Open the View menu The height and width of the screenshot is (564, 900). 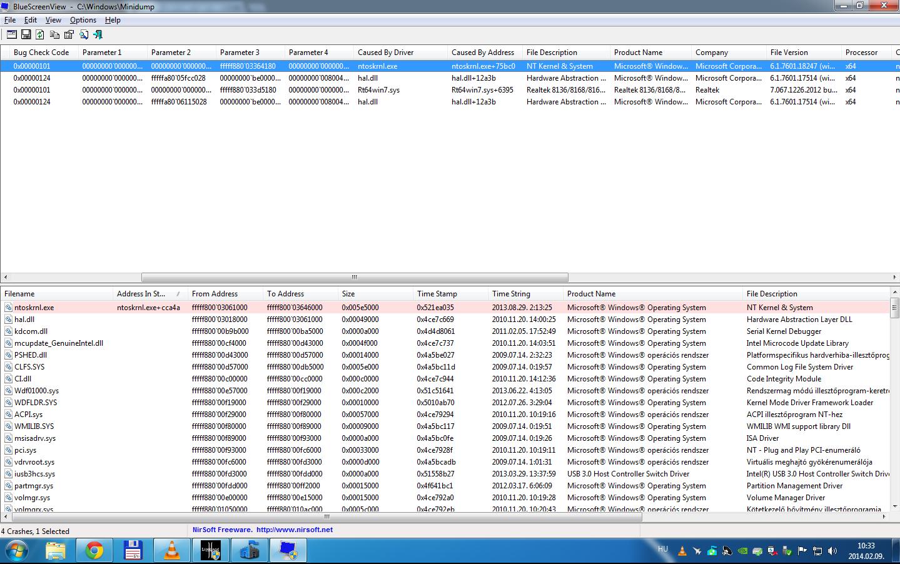pos(53,20)
